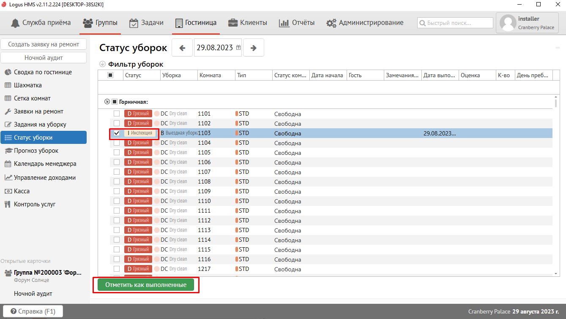Image resolution: width=566 pixels, height=319 pixels.
Task: Open the Администрирование tab
Action: pos(365,23)
